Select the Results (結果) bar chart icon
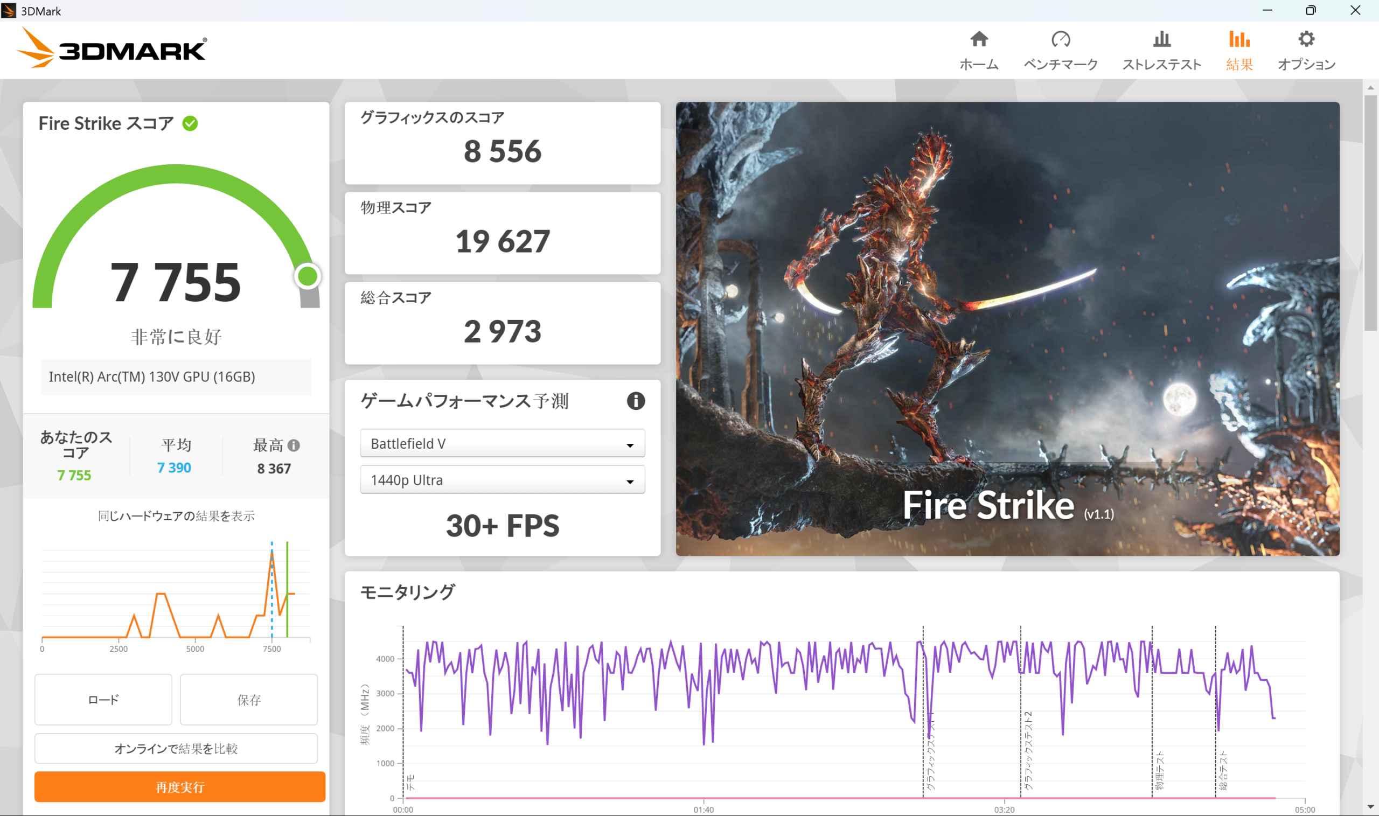The width and height of the screenshot is (1379, 816). [1239, 40]
